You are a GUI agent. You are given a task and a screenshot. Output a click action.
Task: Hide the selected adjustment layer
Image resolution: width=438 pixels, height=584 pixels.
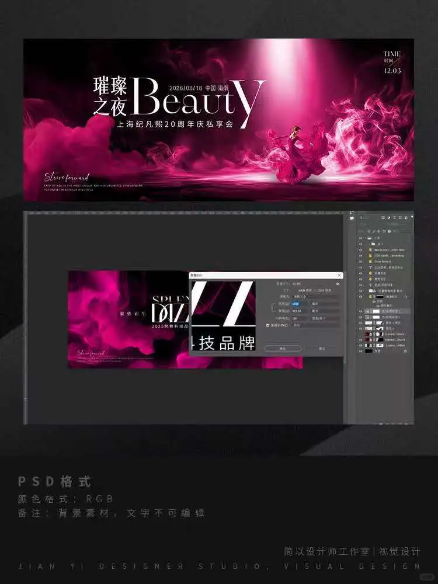point(360,311)
